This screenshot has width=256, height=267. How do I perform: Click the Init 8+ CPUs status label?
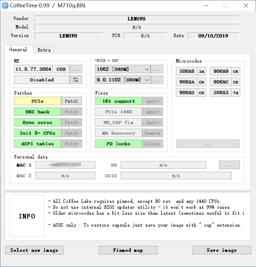(x=38, y=133)
